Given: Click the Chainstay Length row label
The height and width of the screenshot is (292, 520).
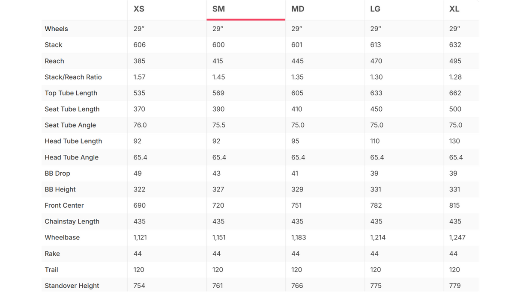Looking at the screenshot, I should [x=72, y=221].
